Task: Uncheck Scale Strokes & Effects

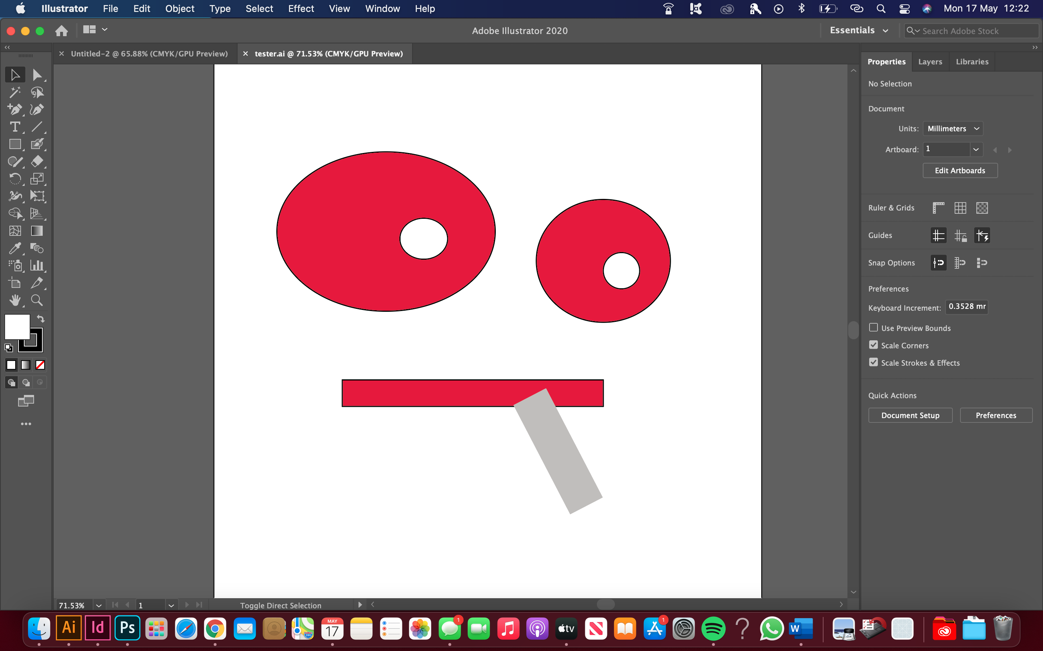Action: [x=873, y=362]
